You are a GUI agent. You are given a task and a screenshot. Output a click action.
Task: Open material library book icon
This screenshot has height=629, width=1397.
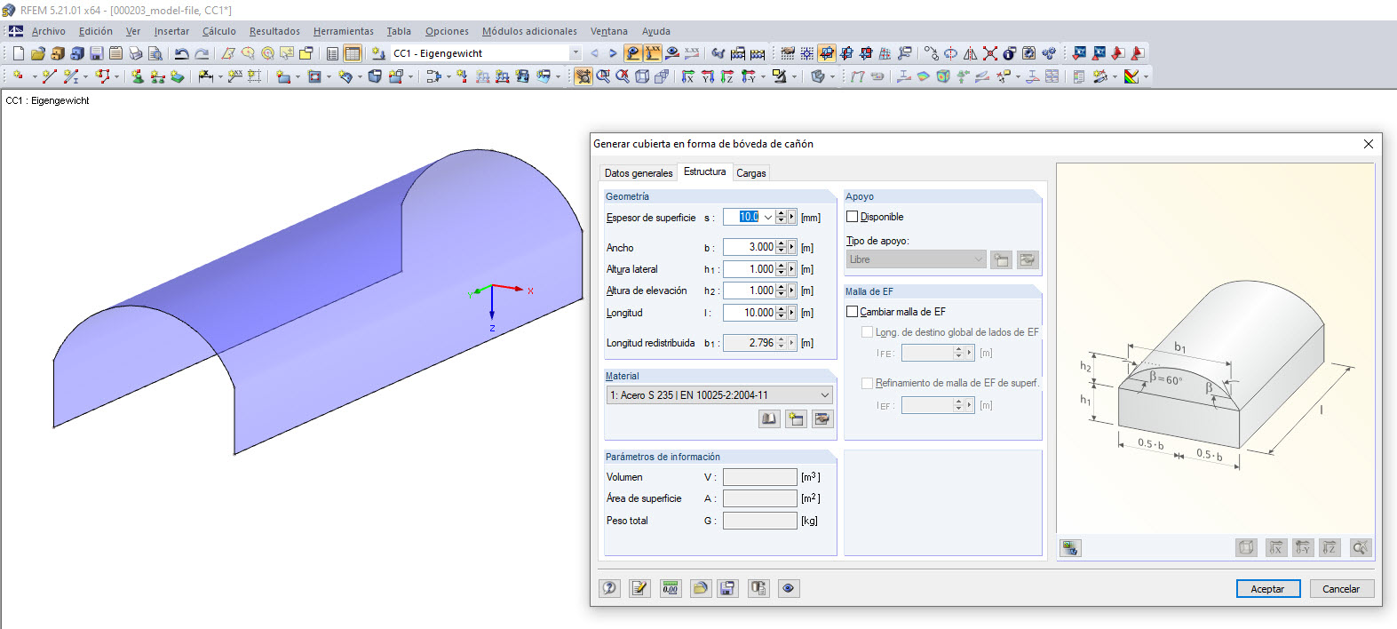coord(769,418)
